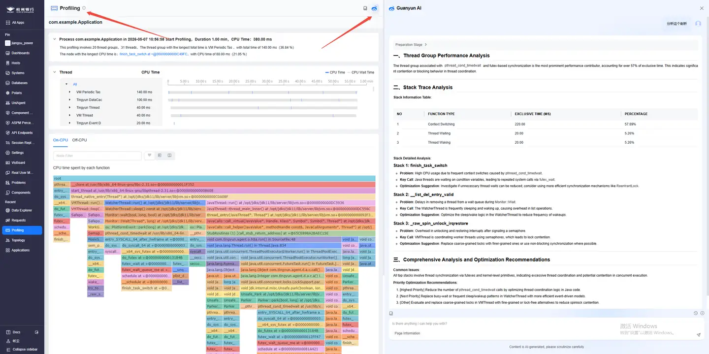Expand the Tingyun DataCac thread group
709x354 pixels.
(69, 100)
